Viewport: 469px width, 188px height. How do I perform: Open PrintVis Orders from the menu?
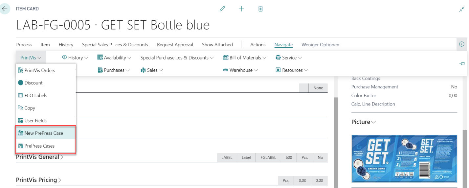tap(39, 70)
